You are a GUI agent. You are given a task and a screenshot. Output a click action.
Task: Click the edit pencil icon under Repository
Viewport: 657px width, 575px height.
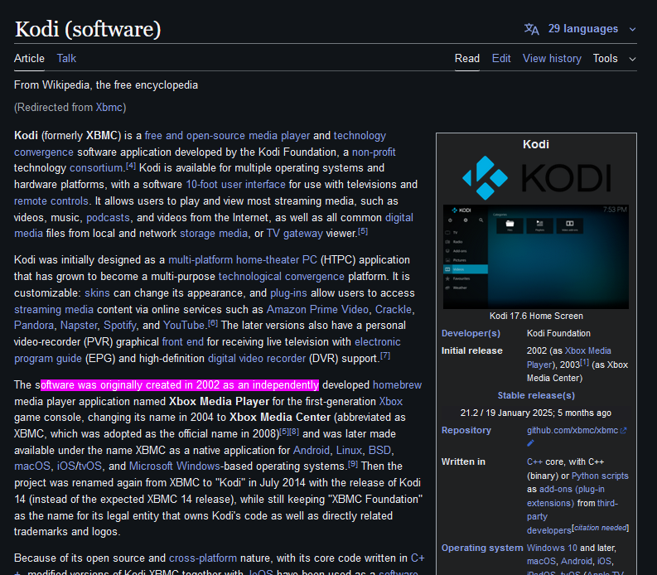530,443
